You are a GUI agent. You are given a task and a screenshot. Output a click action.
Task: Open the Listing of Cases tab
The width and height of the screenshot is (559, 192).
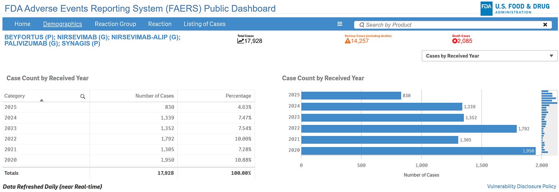click(x=204, y=24)
